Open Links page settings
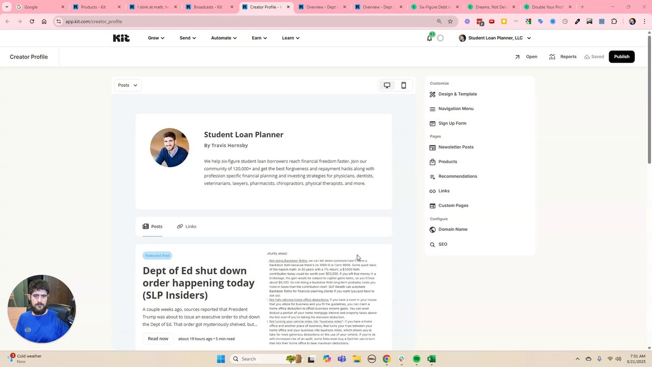652x367 pixels. tap(440, 191)
